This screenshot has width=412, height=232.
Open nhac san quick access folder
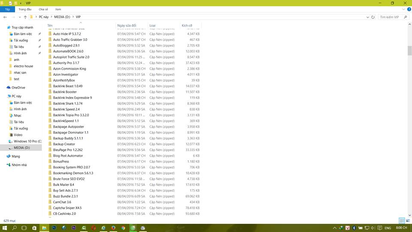20,73
